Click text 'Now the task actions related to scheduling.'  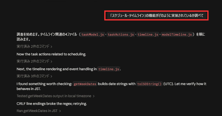[x=51, y=54]
